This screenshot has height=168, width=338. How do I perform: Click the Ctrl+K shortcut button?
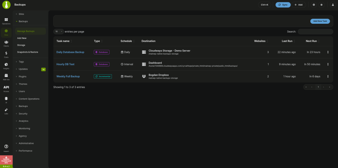click(264, 5)
